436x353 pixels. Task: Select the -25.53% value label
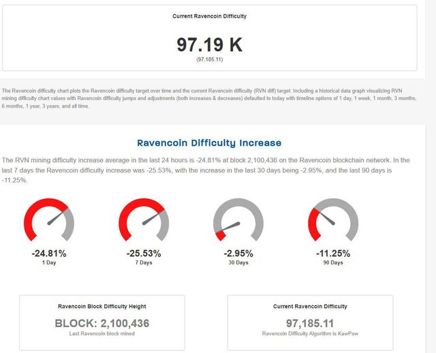(144, 254)
